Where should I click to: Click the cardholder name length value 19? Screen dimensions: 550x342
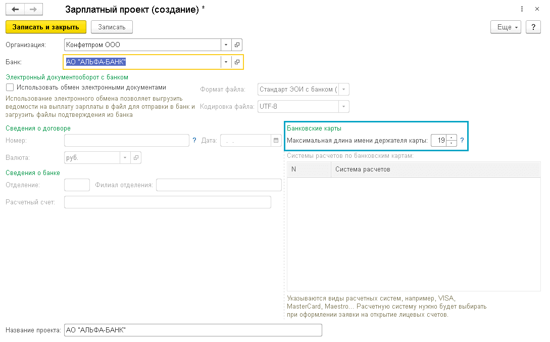pyautogui.click(x=439, y=141)
